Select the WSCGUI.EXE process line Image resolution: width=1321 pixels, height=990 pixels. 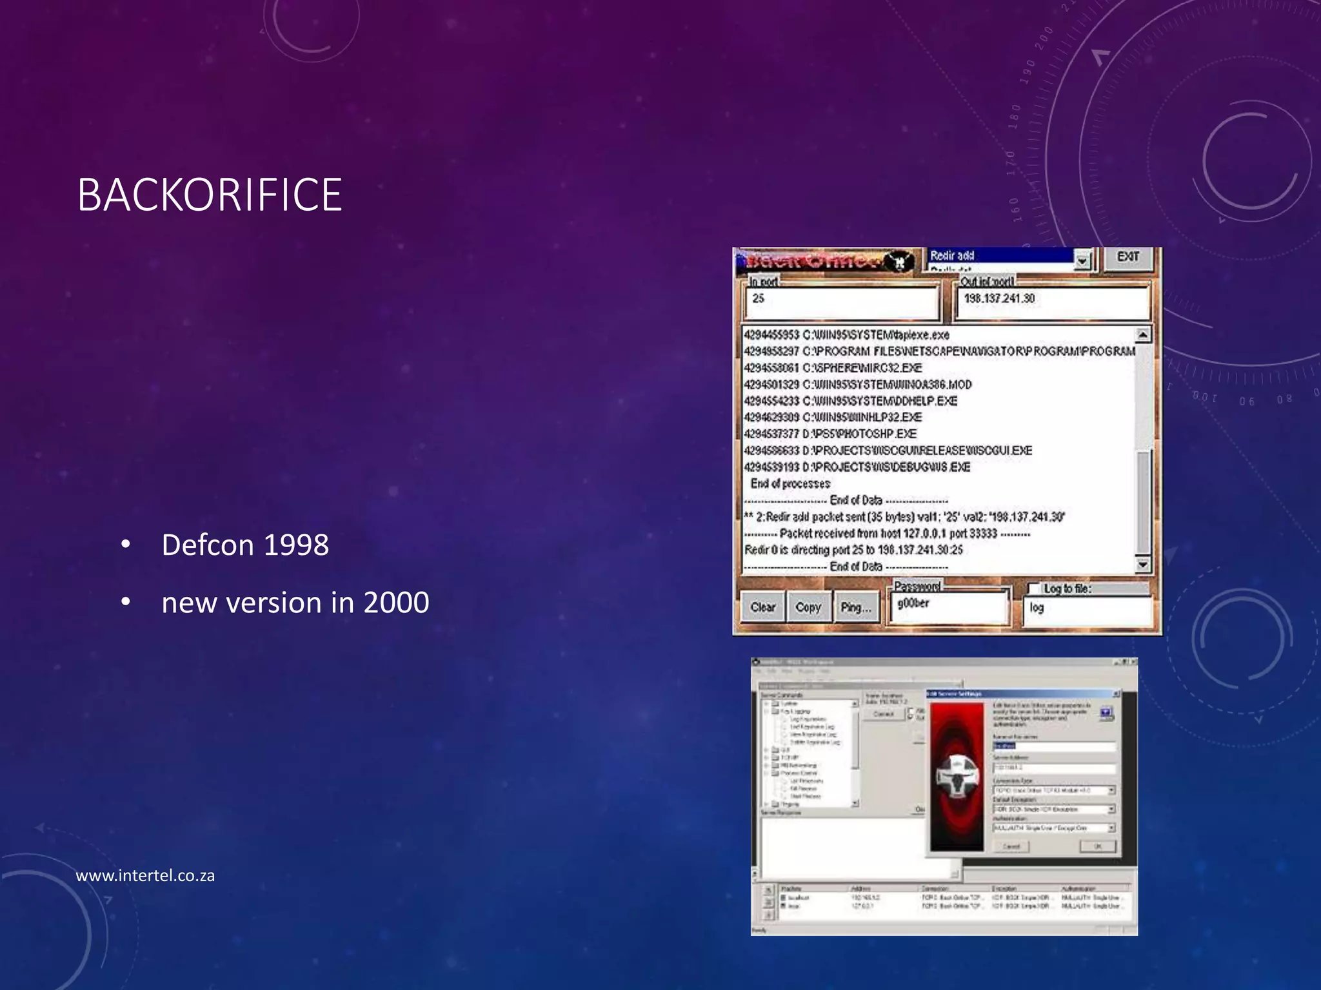[x=888, y=451]
